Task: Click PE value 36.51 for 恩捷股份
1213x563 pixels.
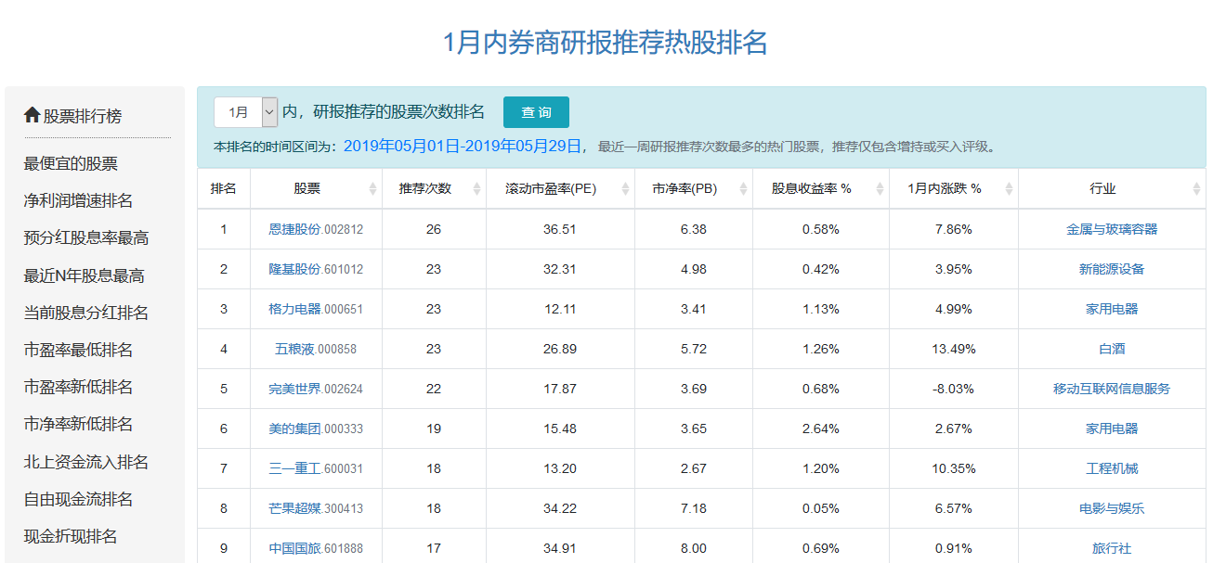Action: (x=560, y=229)
